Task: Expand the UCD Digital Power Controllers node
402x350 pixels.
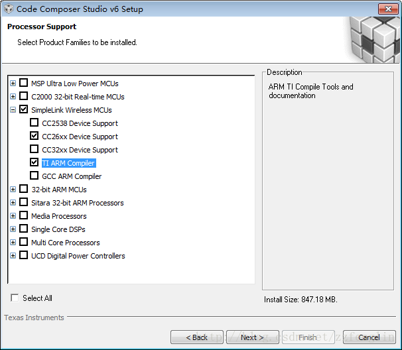Action: (x=13, y=256)
